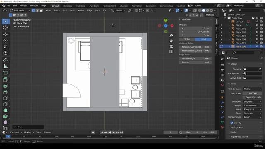Viewport: 265px width, 149px height.
Task: Click the Median Y value field
Action: coord(195,32)
